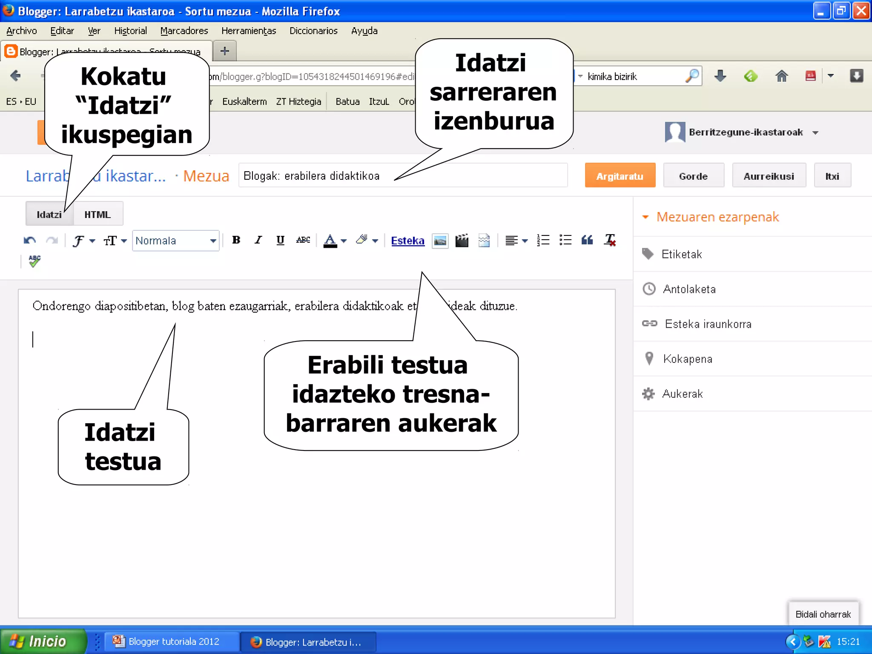Click the Redo arrow in editor toolbar

click(x=52, y=241)
